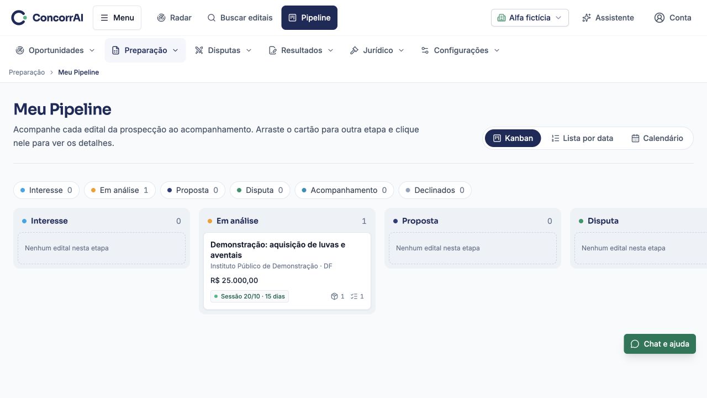Switch to Kanban view
The image size is (707, 398).
click(513, 138)
